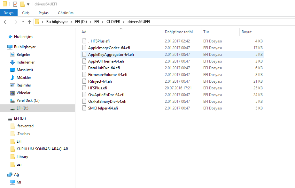The height and width of the screenshot is (188, 295).
Task: Open the Customize Quick Access Toolbar dropdown
Action: click(28, 4)
